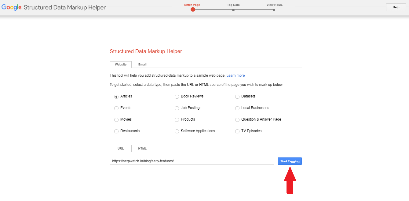Open the HTML source tab

point(142,149)
